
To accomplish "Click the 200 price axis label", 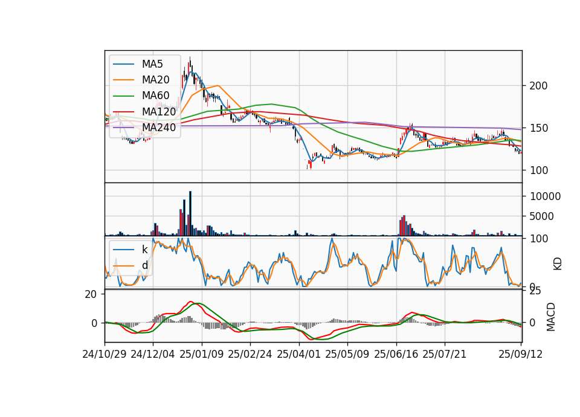I will pos(538,86).
